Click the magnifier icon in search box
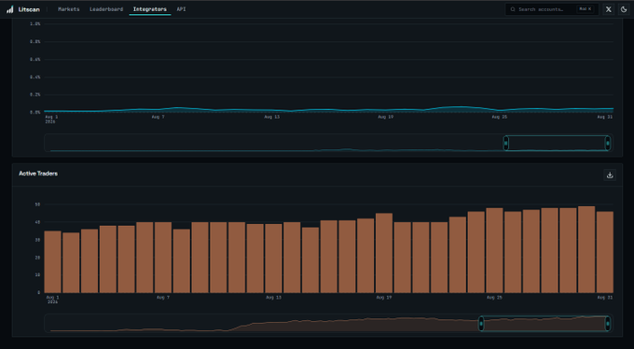 pos(513,9)
